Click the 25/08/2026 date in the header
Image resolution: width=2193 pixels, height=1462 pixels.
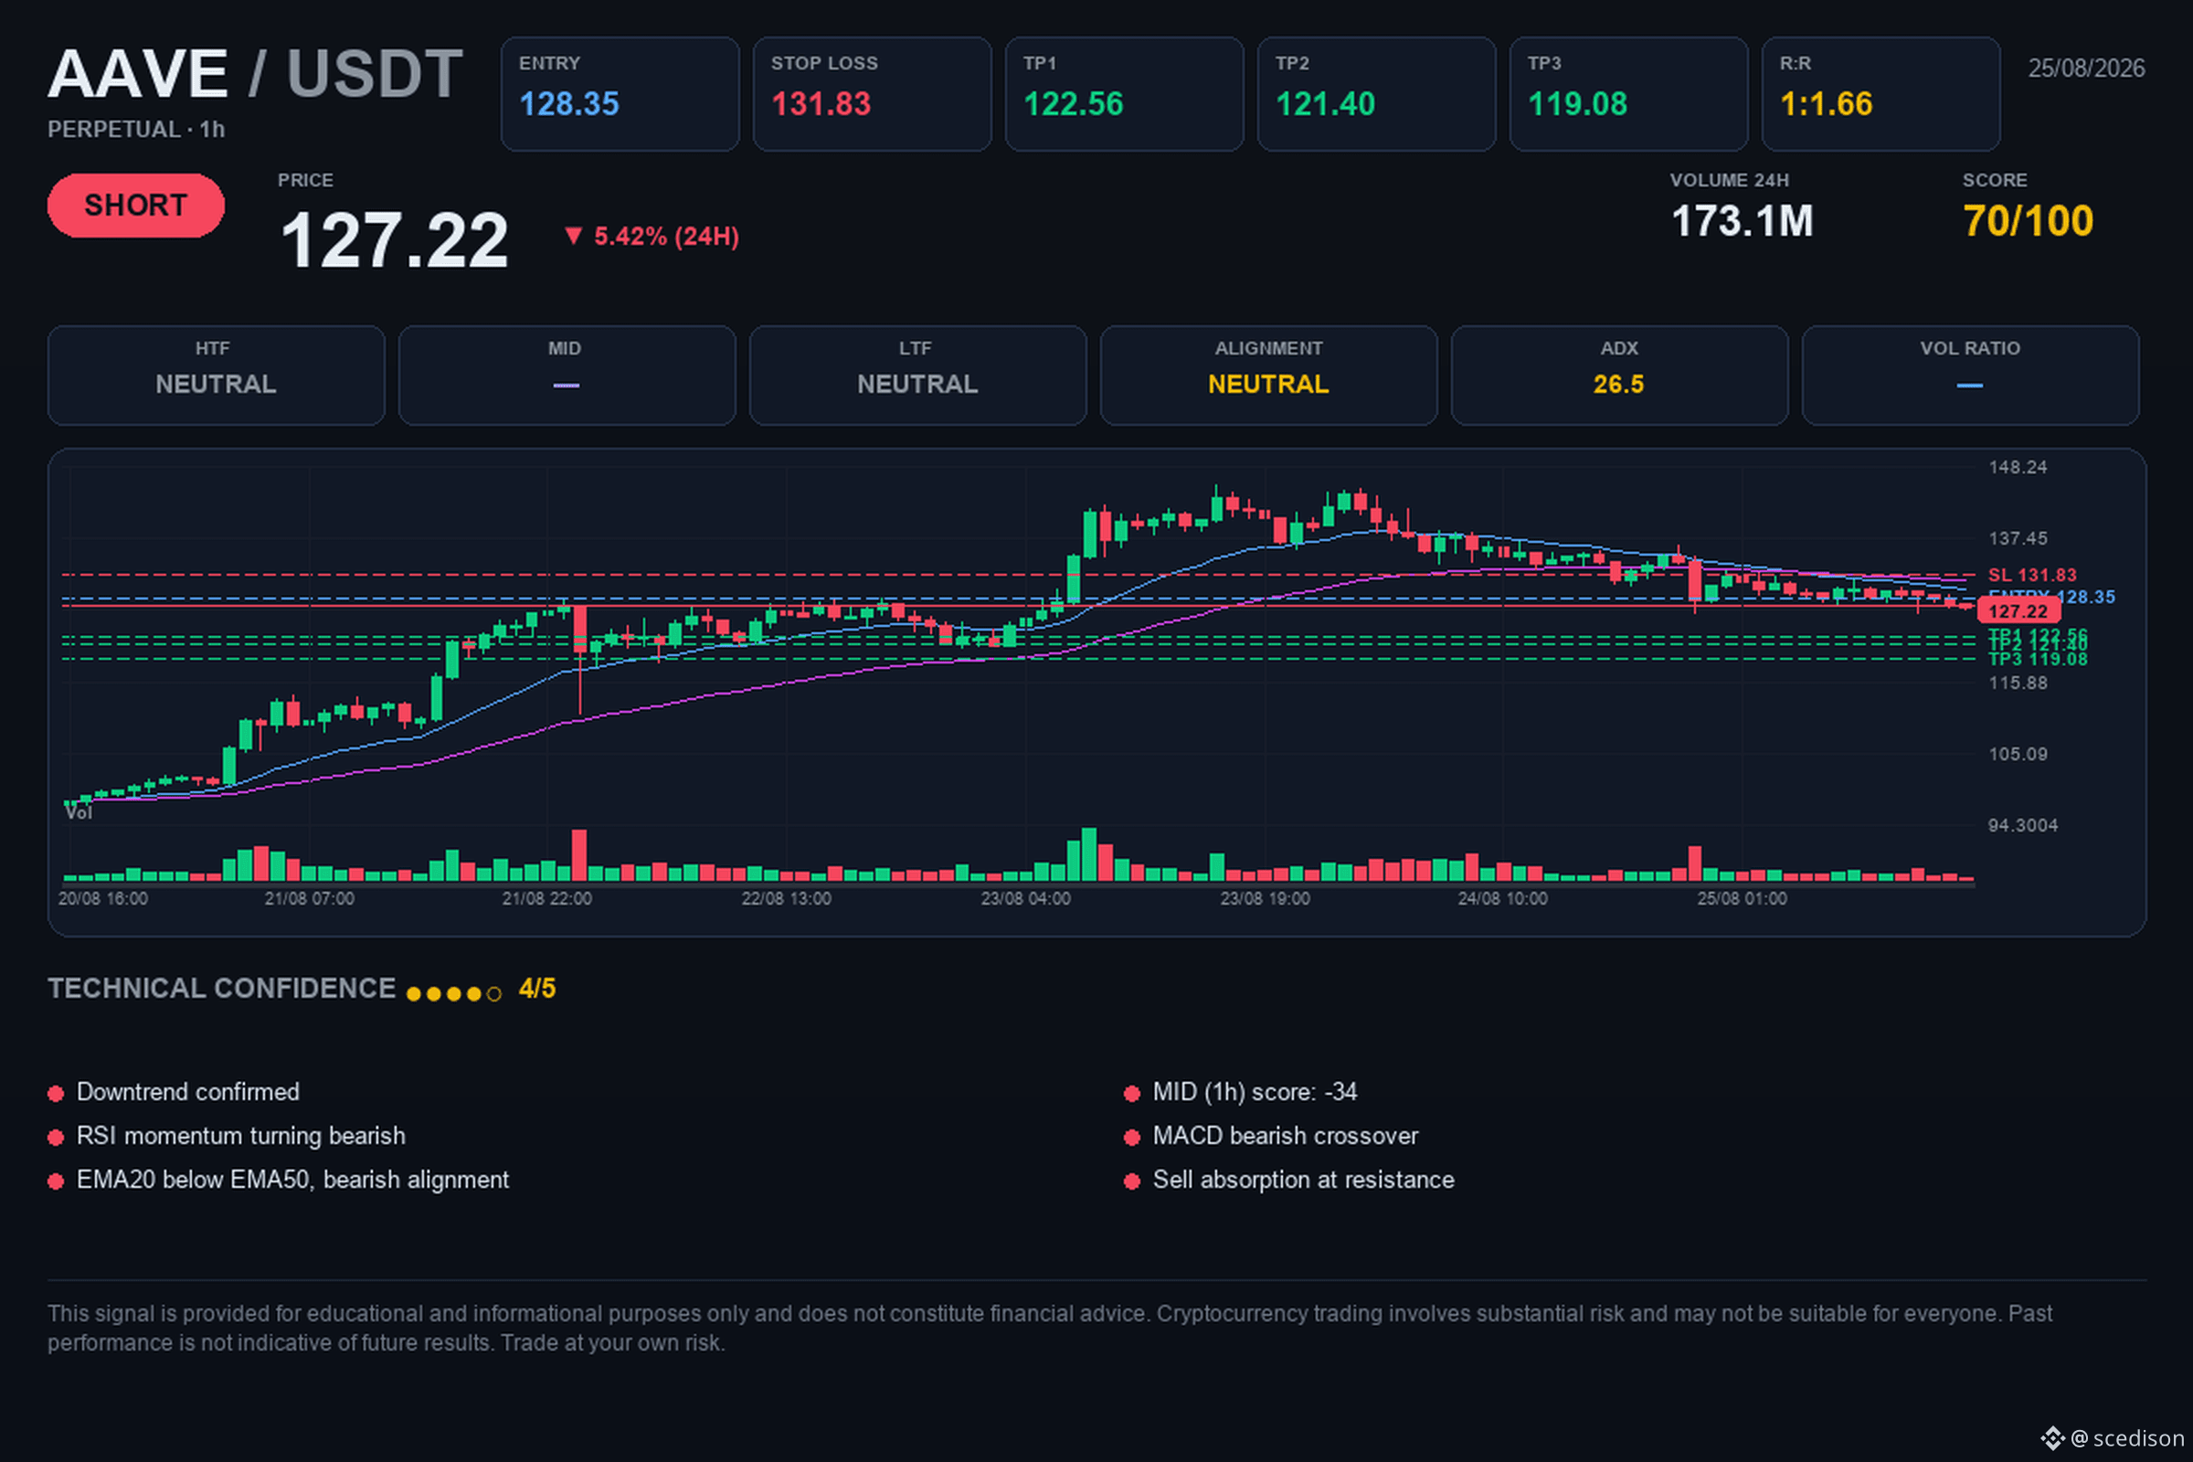(x=2087, y=68)
